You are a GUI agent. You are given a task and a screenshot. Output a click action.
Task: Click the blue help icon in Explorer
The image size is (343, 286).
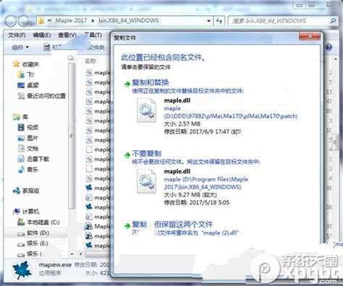point(329,47)
